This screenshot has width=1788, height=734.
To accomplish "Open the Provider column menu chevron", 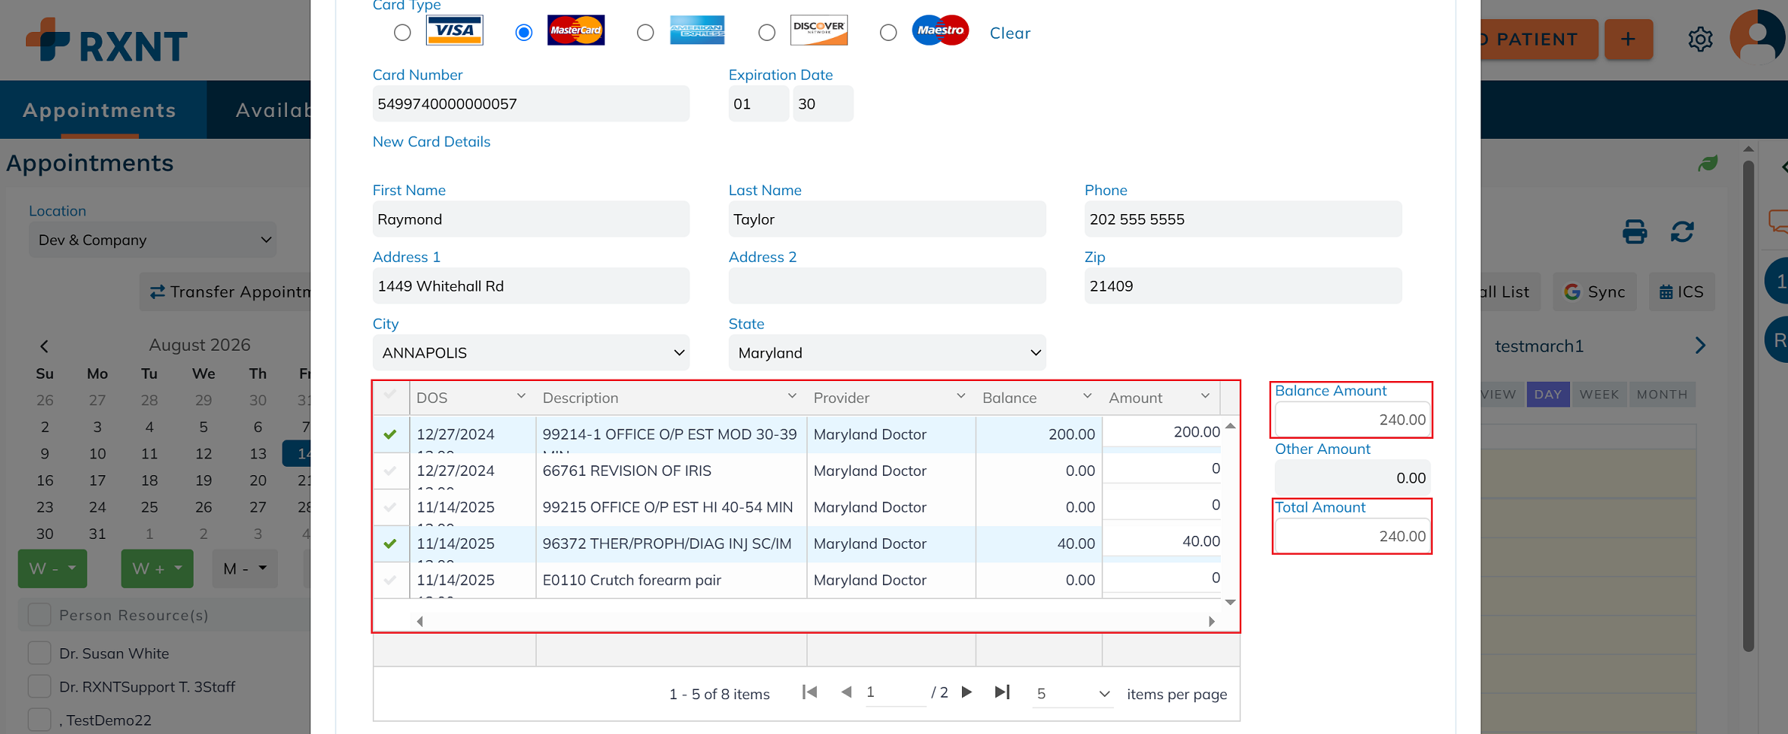I will [960, 396].
